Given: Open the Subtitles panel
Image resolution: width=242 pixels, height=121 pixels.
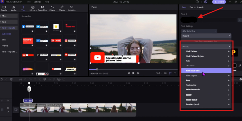Looking at the screenshot, I should 71,9.
